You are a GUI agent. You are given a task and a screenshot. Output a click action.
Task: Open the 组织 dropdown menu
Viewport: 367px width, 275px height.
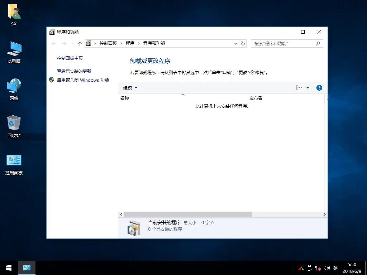click(130, 88)
